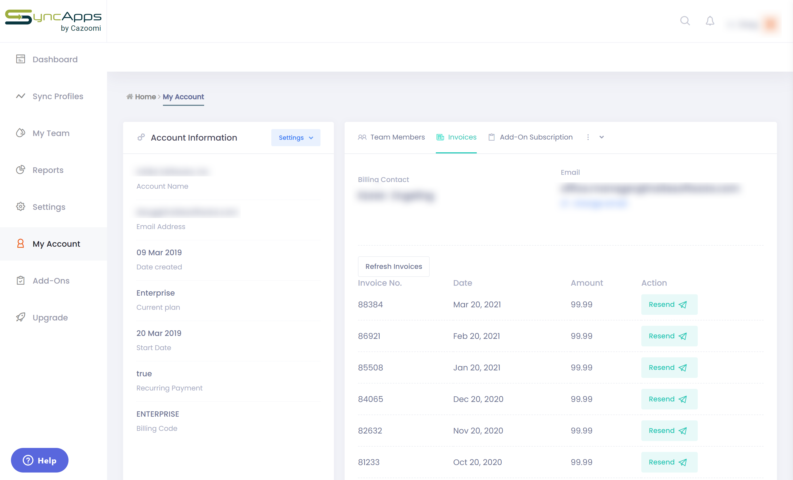Click the Dashboard calendar icon in sidebar
This screenshot has height=480, width=793.
click(x=21, y=59)
